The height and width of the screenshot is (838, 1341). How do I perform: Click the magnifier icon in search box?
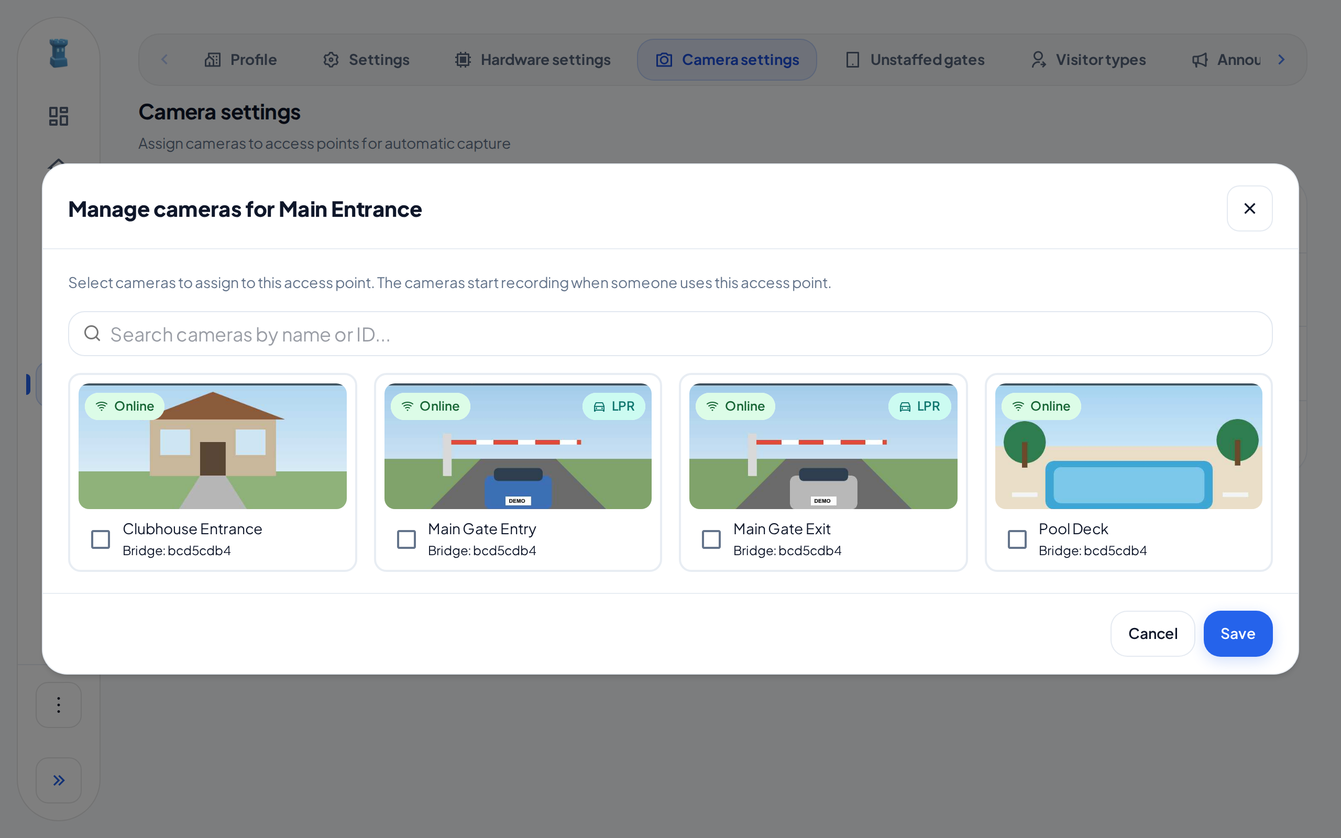92,334
